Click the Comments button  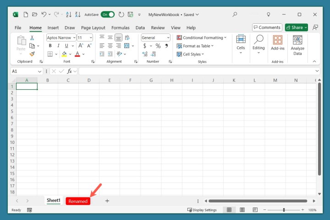267,27
